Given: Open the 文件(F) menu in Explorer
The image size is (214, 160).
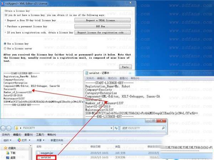Looking at the screenshot, I should pos(6,135).
